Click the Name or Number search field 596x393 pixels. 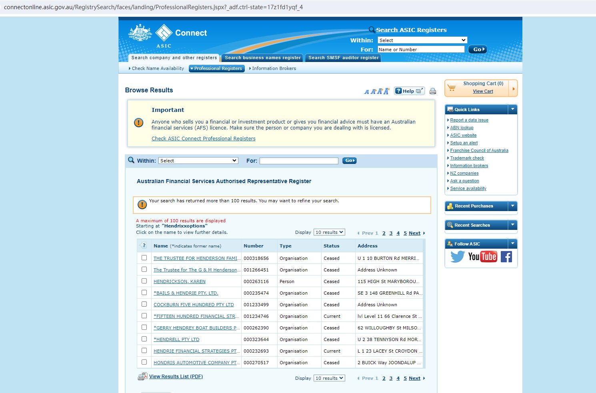[x=421, y=49]
